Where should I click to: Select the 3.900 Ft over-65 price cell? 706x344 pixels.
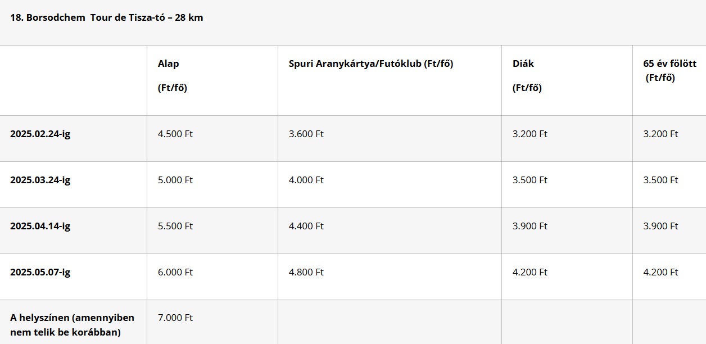661,226
